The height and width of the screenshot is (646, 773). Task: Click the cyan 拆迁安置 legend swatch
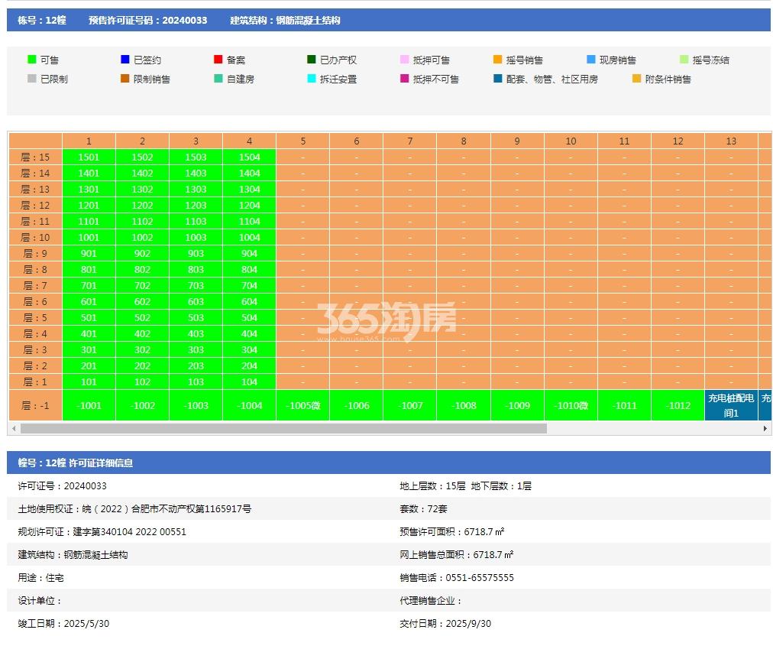(312, 79)
